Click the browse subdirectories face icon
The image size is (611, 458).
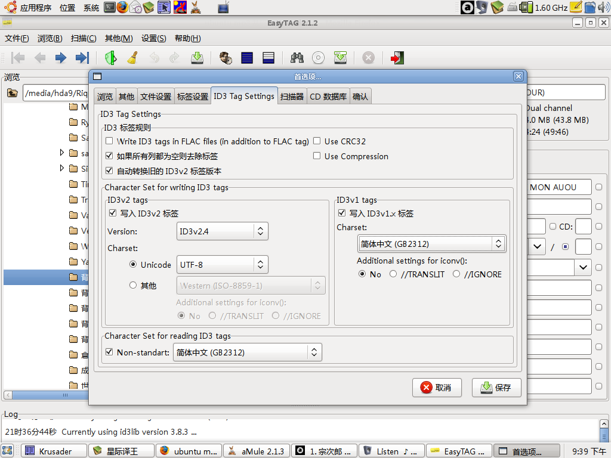[x=226, y=58]
